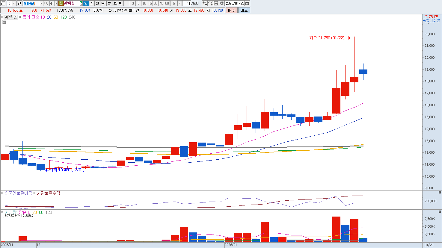The height and width of the screenshot is (248, 442).
Task: Open the dropdown arrow next to 주
Action: click(x=14, y=3)
